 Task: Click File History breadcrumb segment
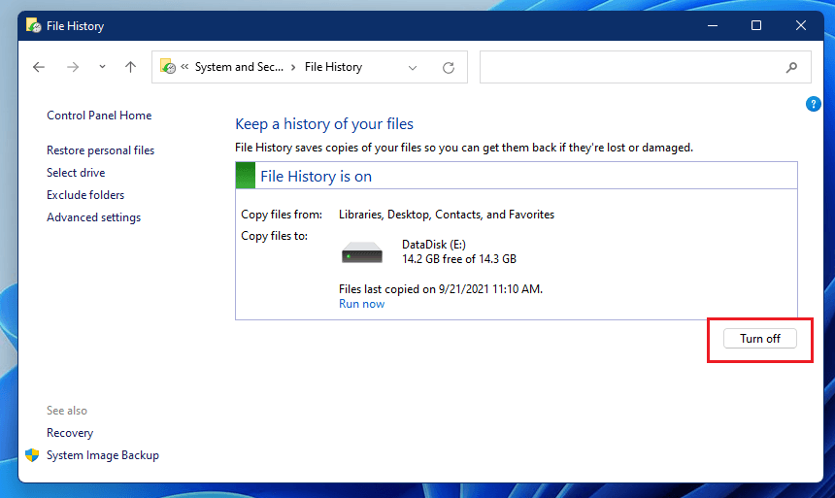[x=333, y=67]
